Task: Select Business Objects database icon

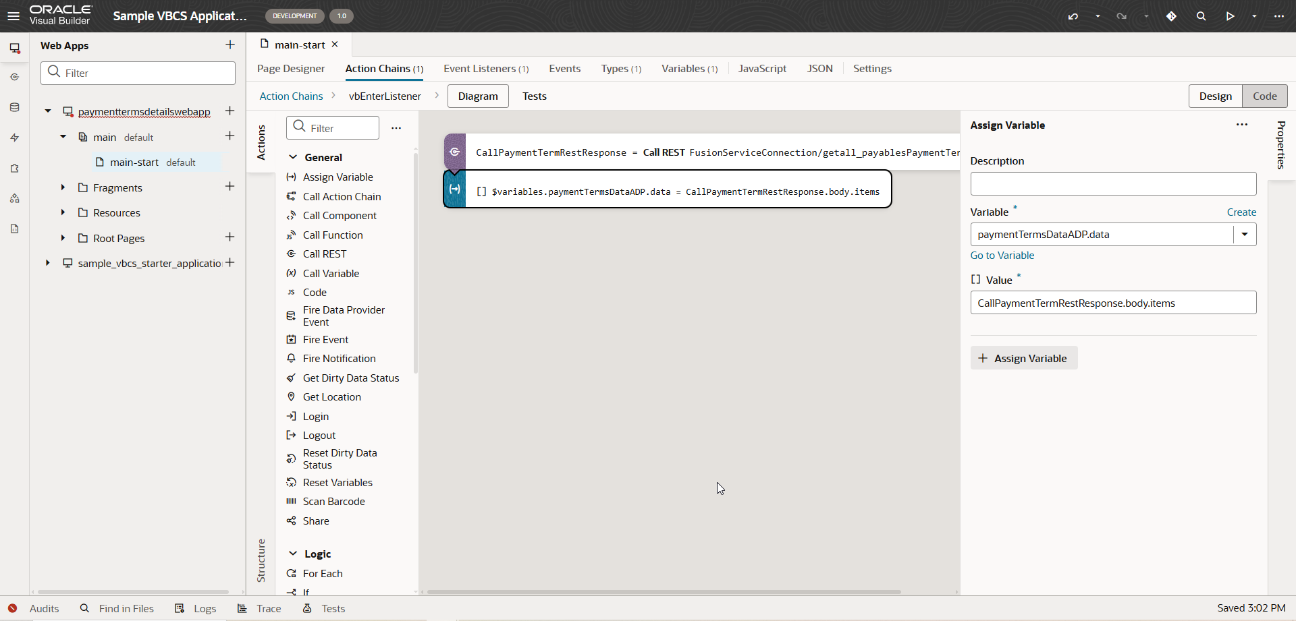Action: point(14,107)
